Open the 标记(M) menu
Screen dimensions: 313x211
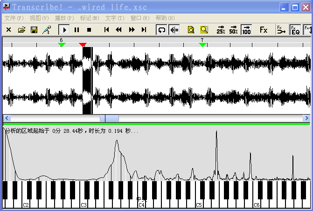coord(90,18)
